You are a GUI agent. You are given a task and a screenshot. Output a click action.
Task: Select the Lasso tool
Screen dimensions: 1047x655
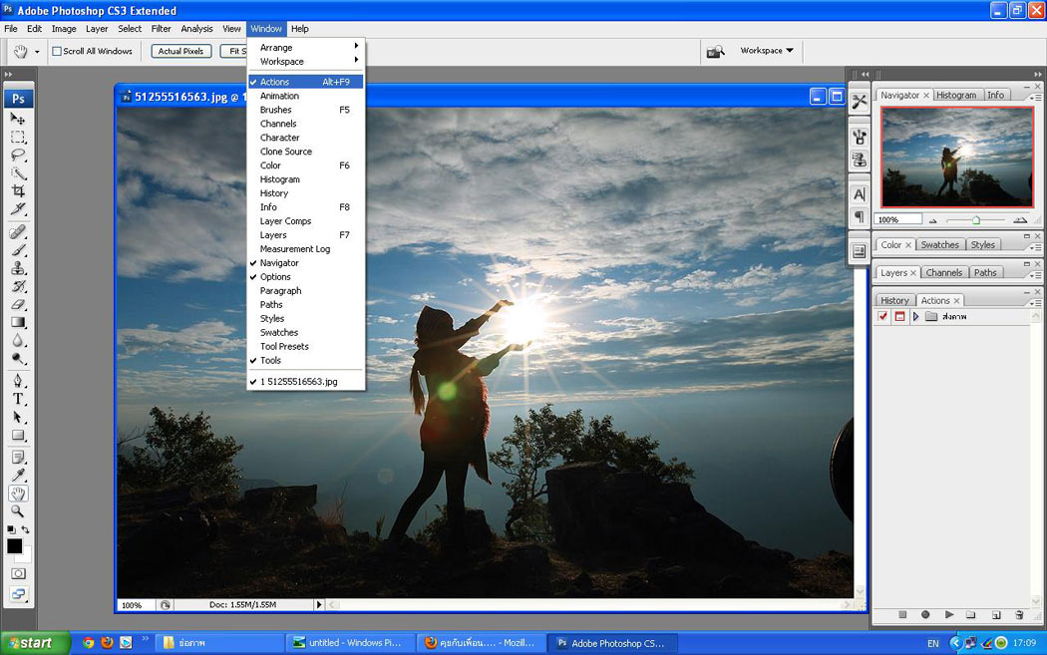(18, 156)
